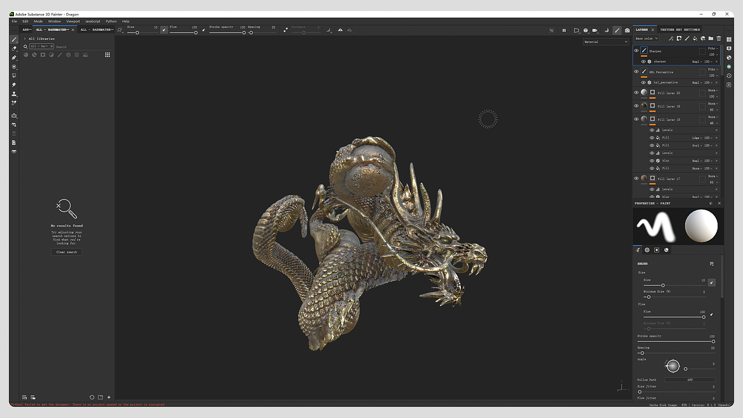
Task: Switch to painting mode brush icon in viewport bar
Action: (x=617, y=30)
